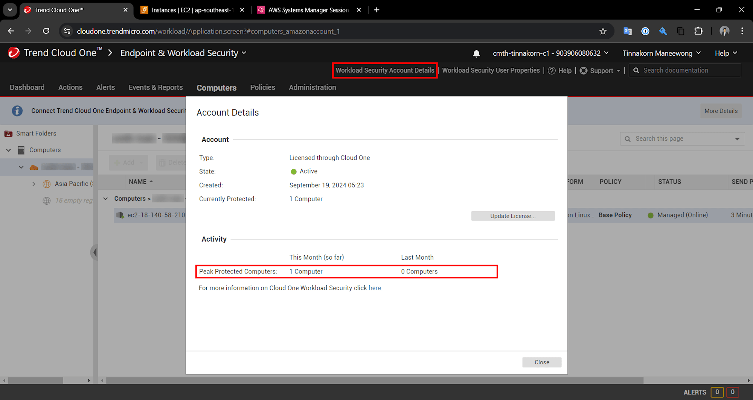
Task: Click the 'here' Cloud One information link
Action: (x=375, y=288)
